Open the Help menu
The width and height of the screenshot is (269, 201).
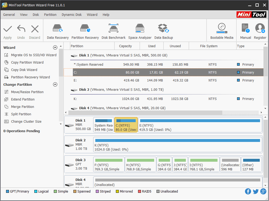(106, 15)
